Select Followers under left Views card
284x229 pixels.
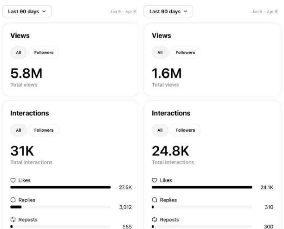44,53
